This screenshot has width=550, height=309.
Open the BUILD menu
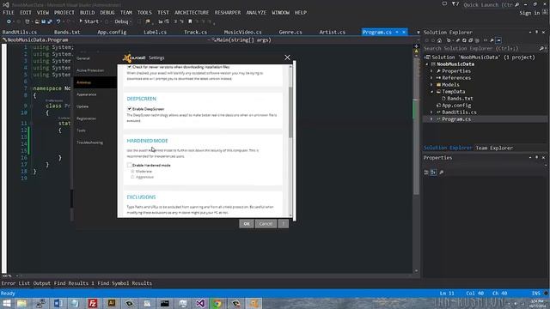coord(87,12)
